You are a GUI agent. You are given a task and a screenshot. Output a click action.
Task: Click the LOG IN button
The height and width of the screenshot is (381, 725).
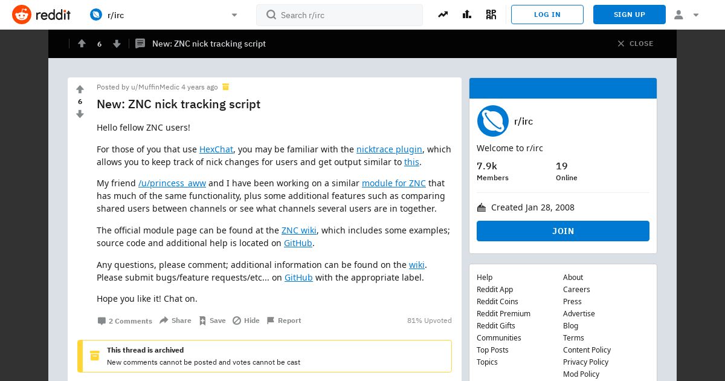click(547, 15)
